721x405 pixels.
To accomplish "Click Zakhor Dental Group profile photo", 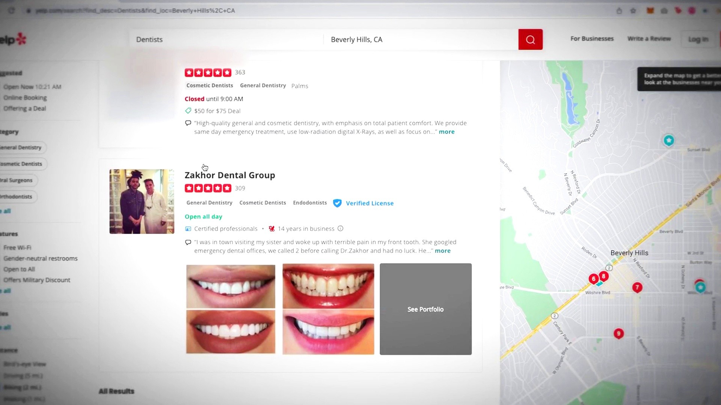I will 142,201.
